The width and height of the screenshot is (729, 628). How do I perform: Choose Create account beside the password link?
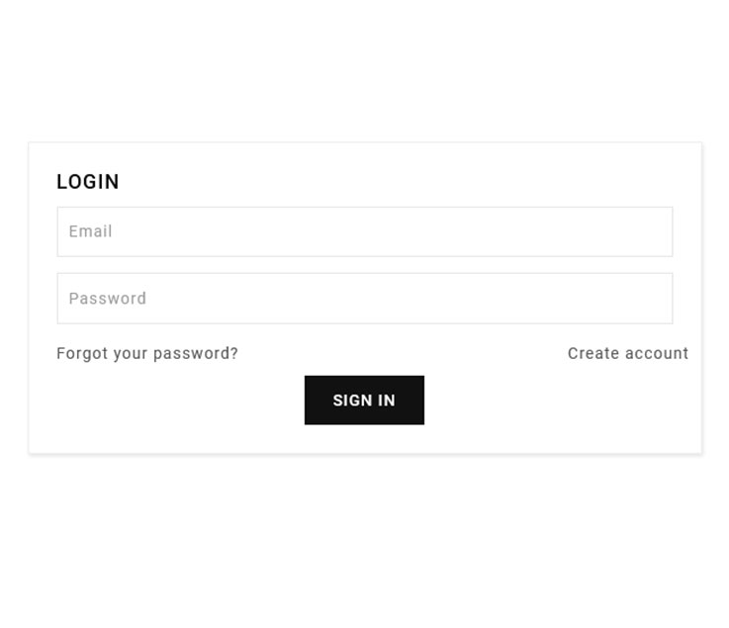pos(627,353)
